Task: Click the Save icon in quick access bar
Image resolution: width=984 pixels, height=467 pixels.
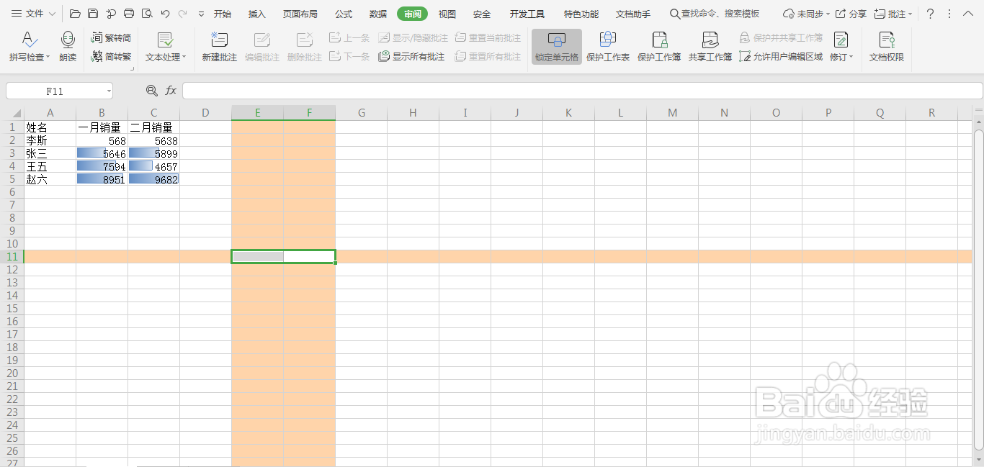Action: [93, 14]
